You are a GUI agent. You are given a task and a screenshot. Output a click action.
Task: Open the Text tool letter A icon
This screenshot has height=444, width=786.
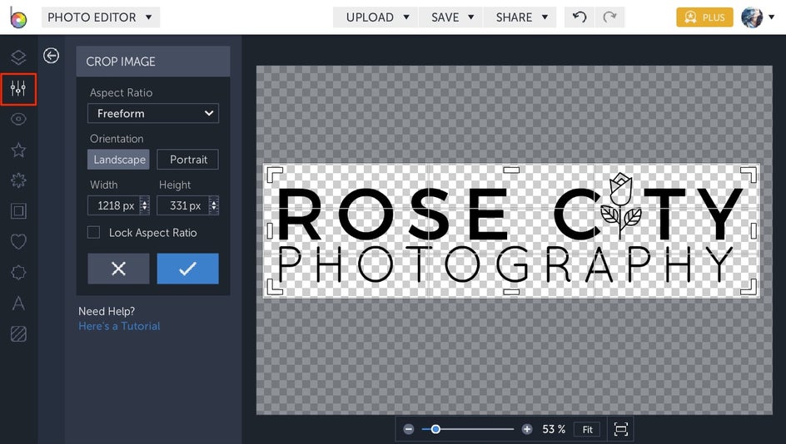[18, 303]
